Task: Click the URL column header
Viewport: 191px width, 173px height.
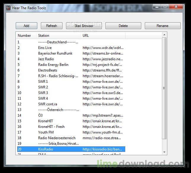Action: 103,36
